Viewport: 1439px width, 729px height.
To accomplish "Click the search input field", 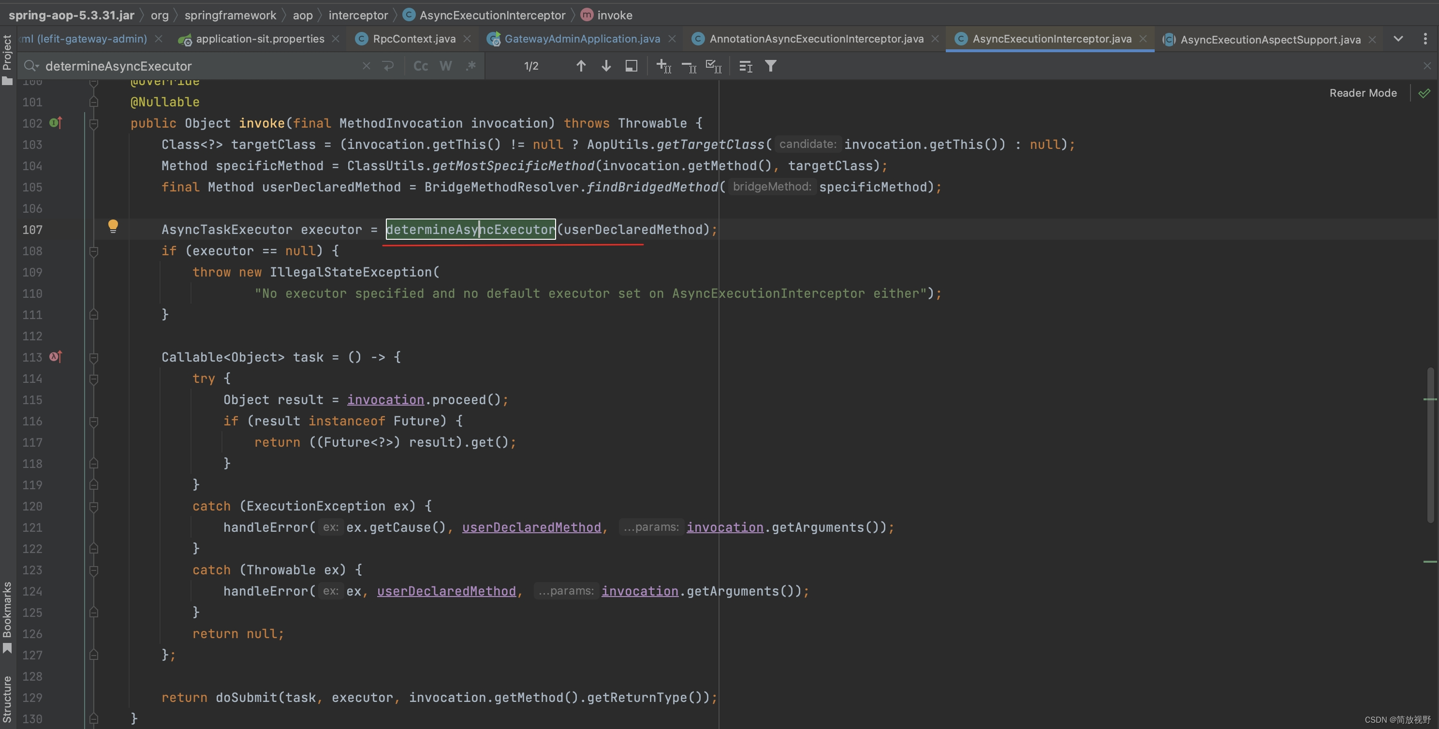I will point(195,66).
